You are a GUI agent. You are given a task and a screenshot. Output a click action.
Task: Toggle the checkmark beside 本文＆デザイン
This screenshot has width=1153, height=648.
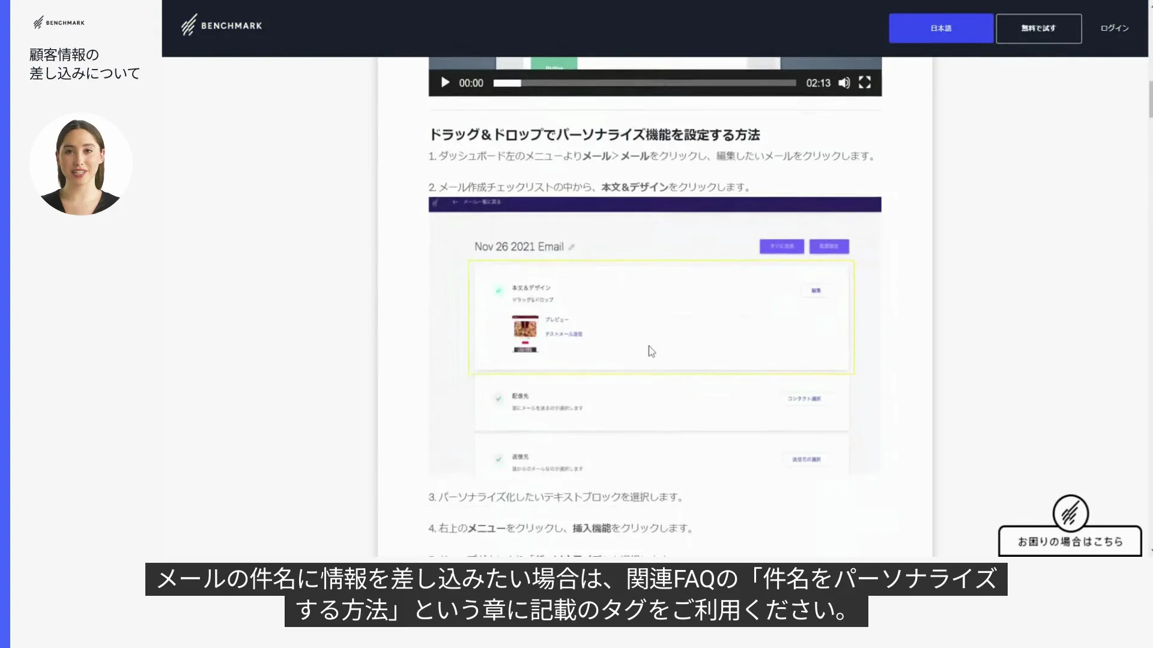(x=499, y=290)
